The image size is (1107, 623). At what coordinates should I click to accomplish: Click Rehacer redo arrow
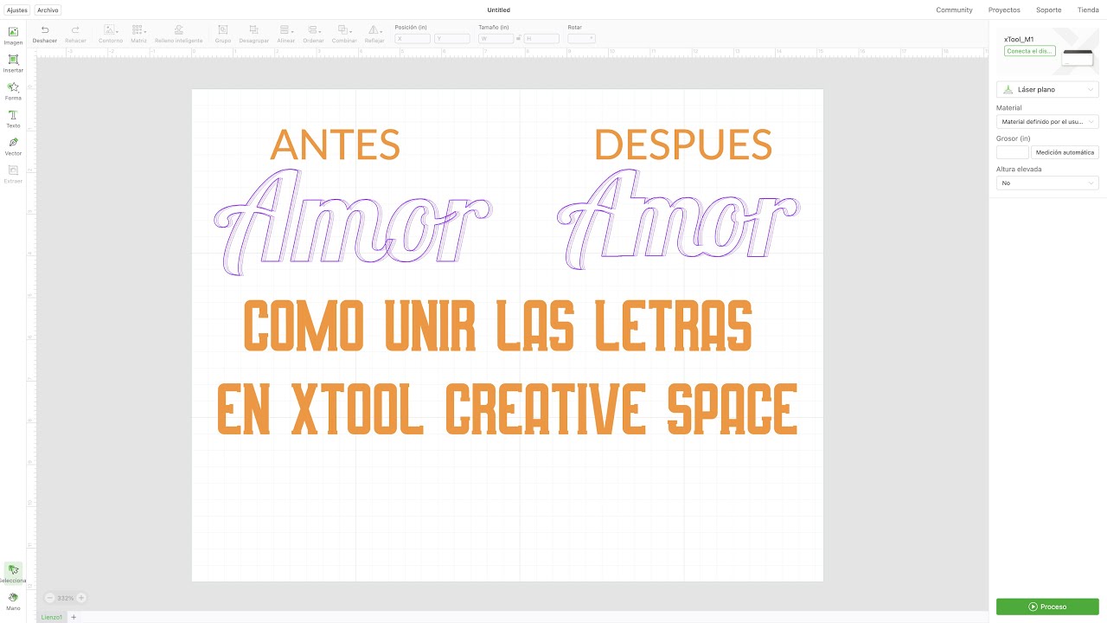[x=75, y=35]
